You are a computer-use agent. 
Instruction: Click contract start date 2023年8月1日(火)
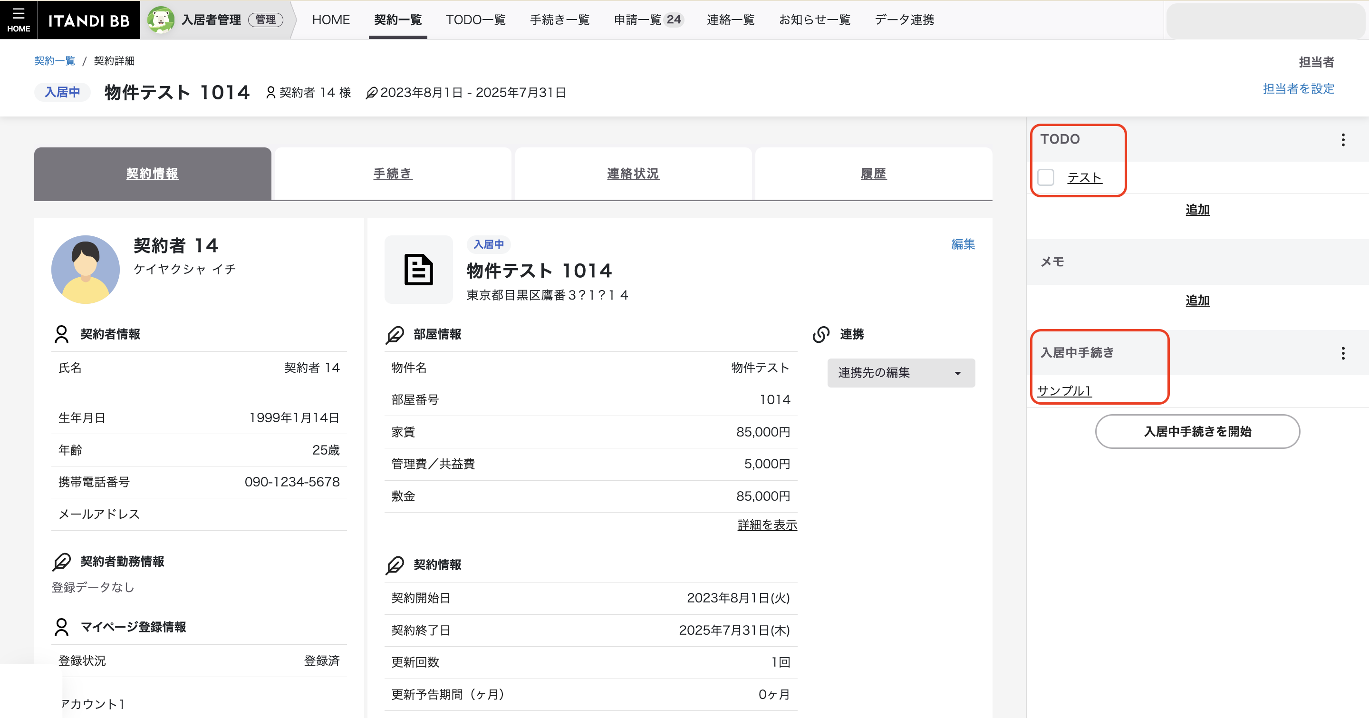pos(738,599)
